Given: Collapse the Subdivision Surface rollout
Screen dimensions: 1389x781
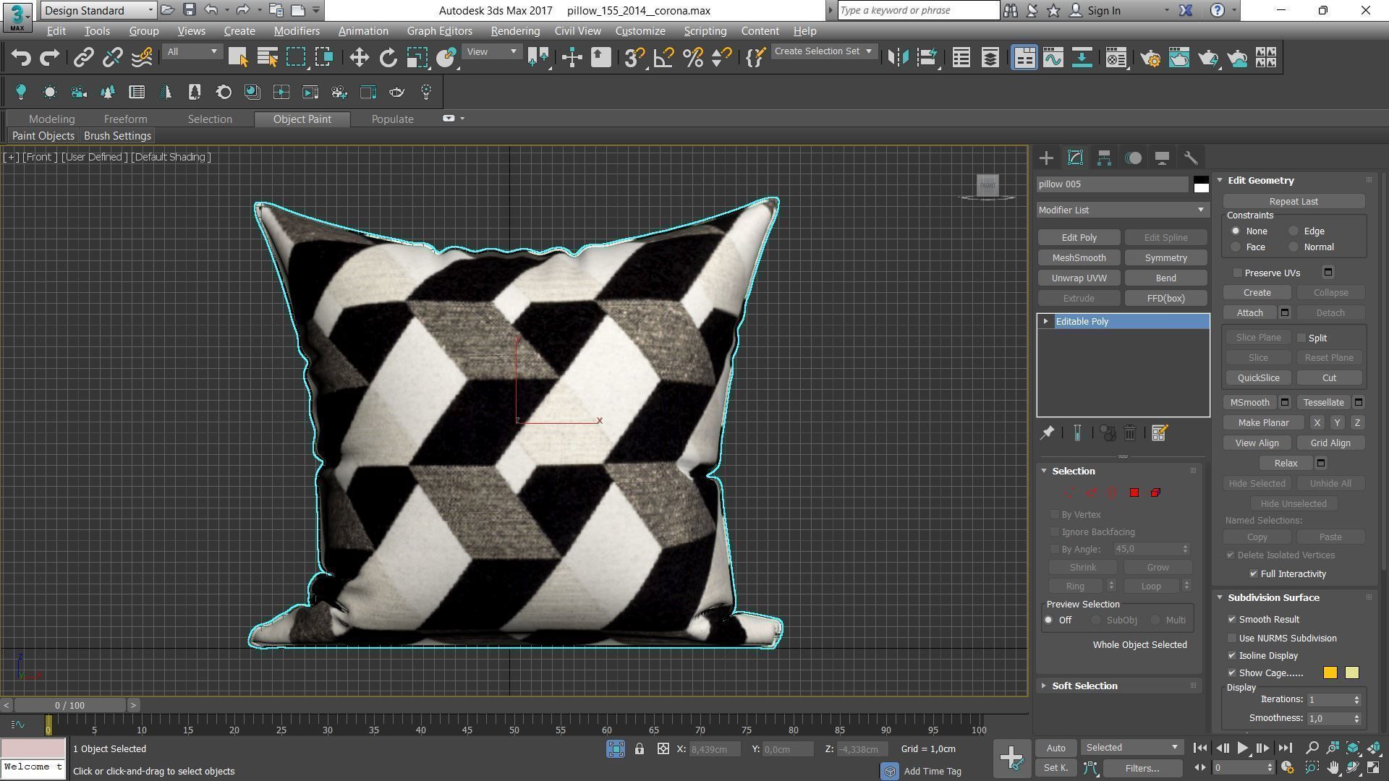Looking at the screenshot, I should pyautogui.click(x=1273, y=598).
